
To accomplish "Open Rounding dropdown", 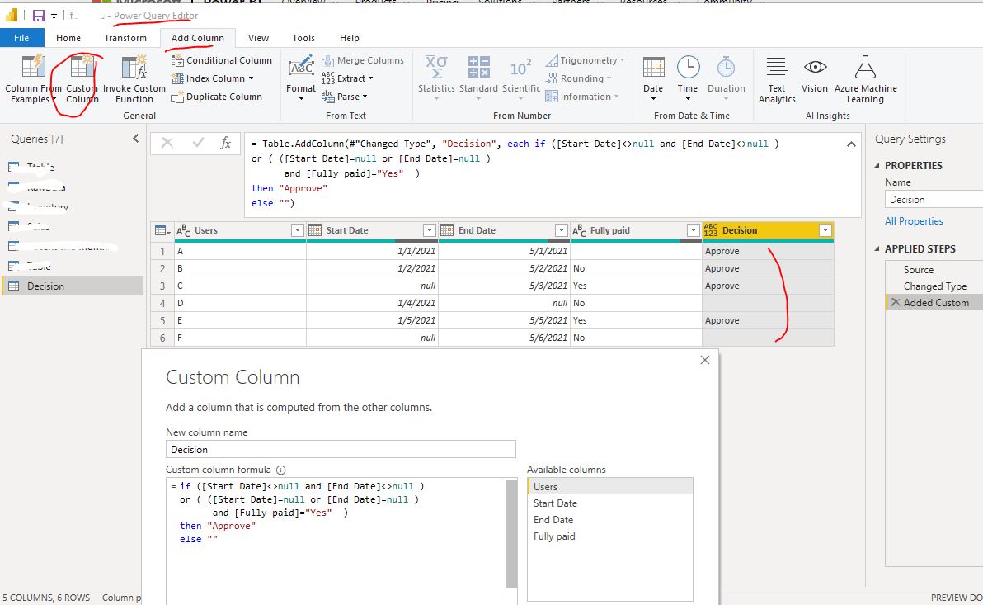I will [608, 78].
